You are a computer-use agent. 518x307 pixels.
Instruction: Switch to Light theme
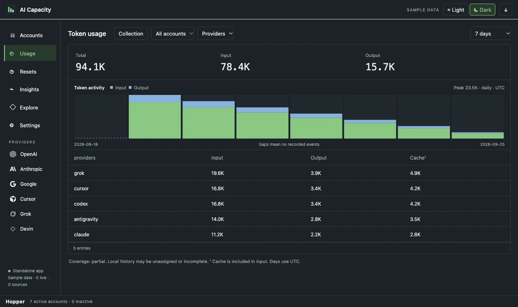[456, 10]
